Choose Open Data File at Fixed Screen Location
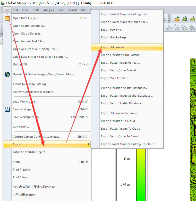Image resolution: width=196 pixels, height=201 pixels. coord(47,57)
